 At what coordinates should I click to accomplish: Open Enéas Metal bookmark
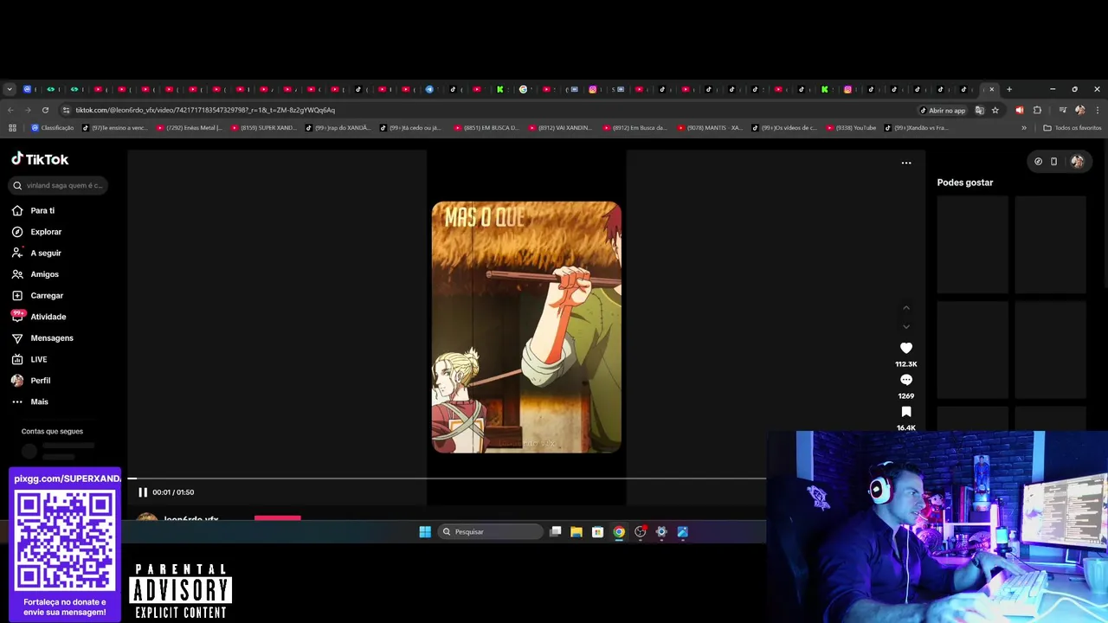coord(190,128)
